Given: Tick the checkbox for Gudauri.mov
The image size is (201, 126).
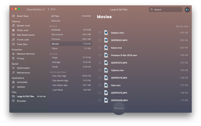Looking at the screenshot, I should [100, 33].
